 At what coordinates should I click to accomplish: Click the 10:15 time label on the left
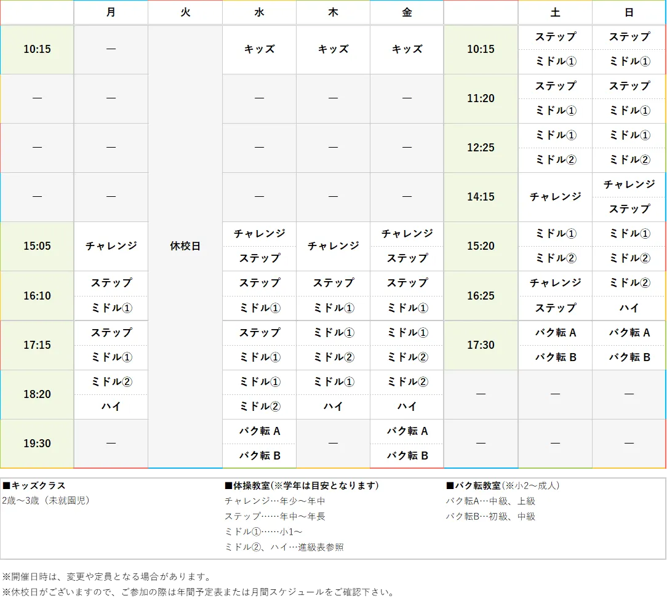[x=36, y=49]
